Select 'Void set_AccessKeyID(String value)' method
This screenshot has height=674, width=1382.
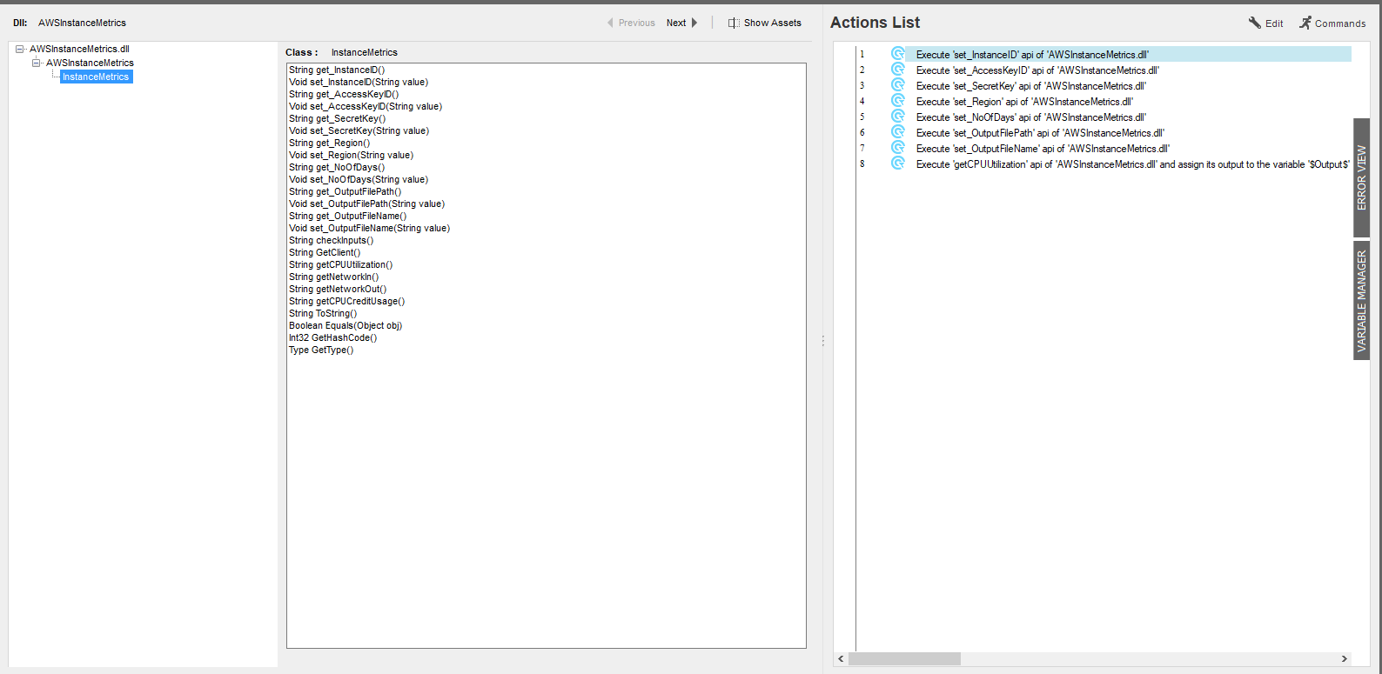pyautogui.click(x=366, y=106)
